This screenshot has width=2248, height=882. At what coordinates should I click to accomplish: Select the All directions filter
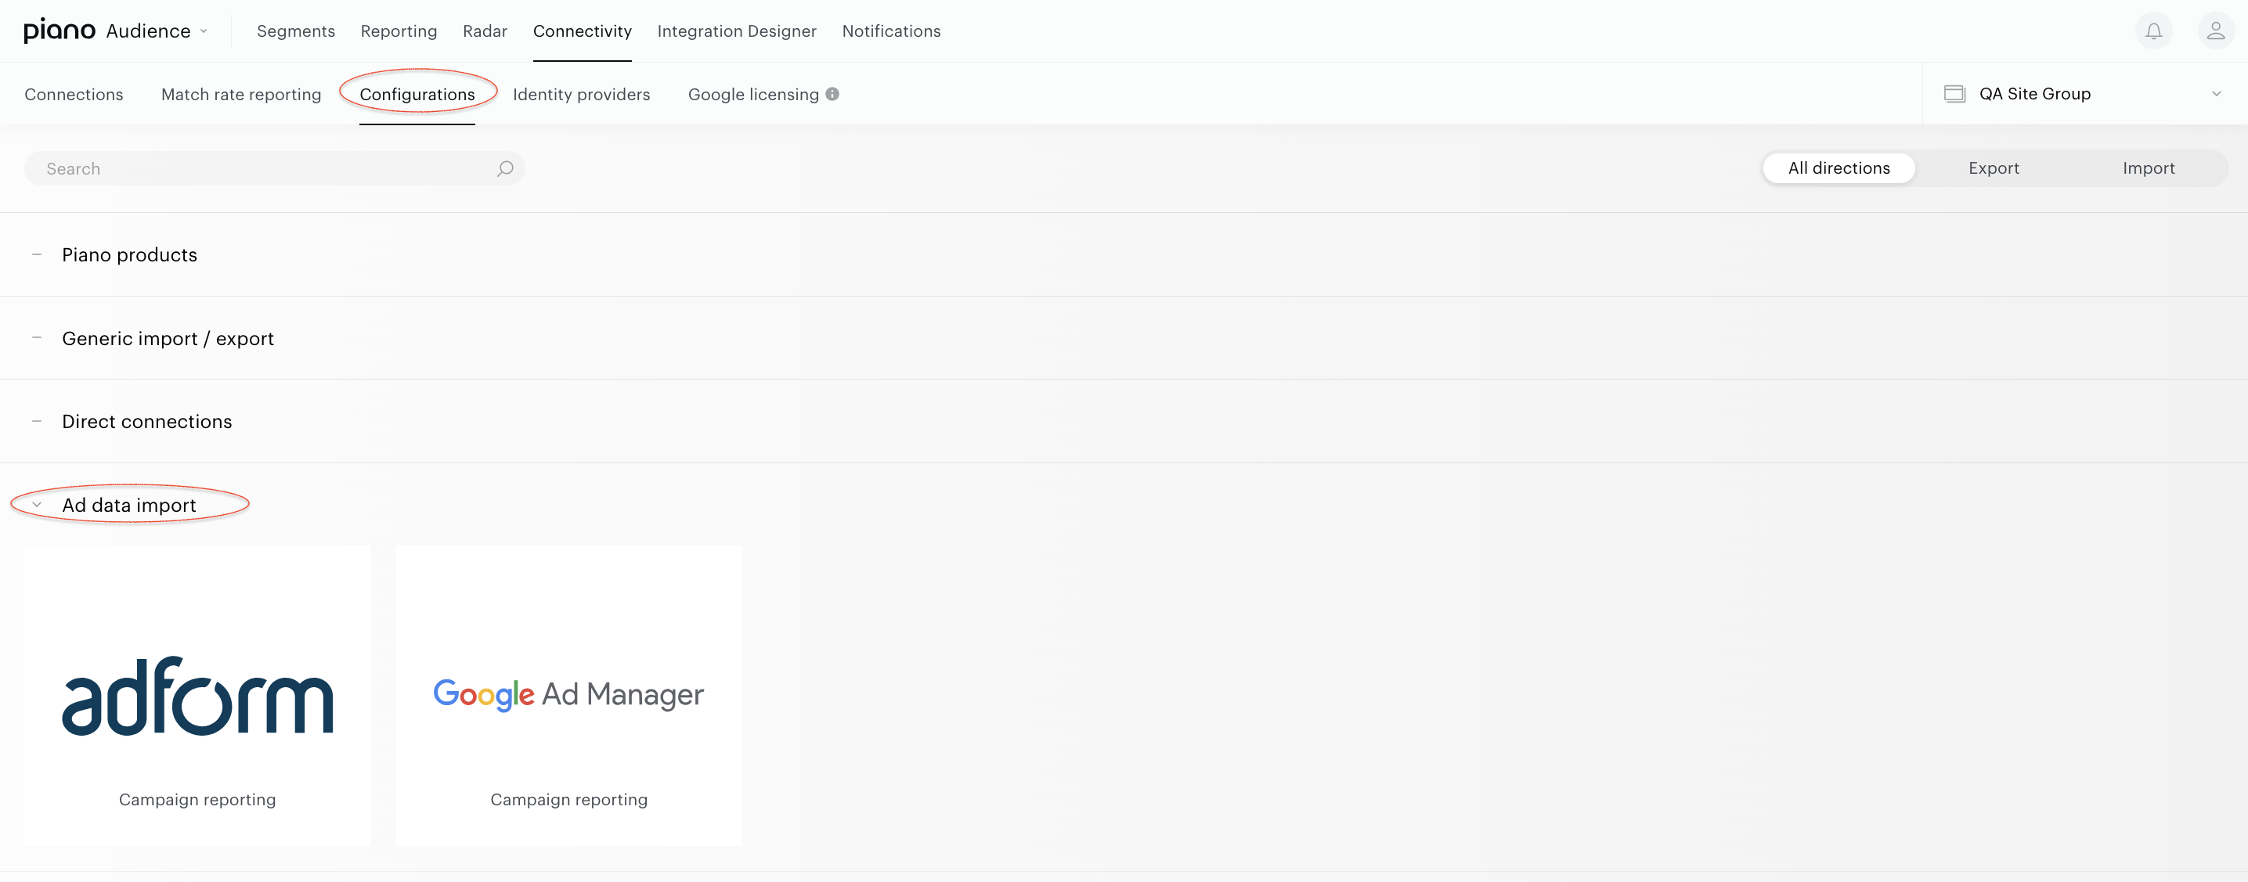(x=1838, y=168)
